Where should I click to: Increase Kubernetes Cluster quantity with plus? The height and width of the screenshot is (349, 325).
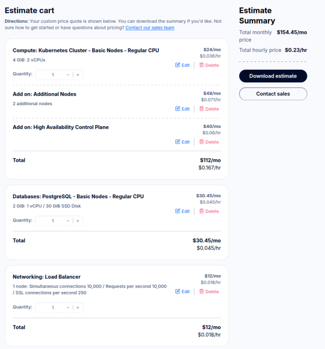[78, 74]
